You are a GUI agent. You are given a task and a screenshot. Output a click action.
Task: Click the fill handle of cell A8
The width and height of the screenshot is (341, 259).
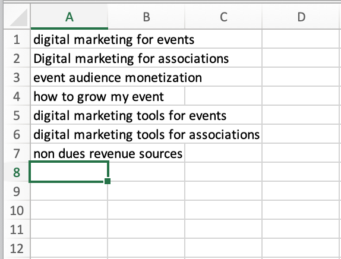[x=108, y=181]
